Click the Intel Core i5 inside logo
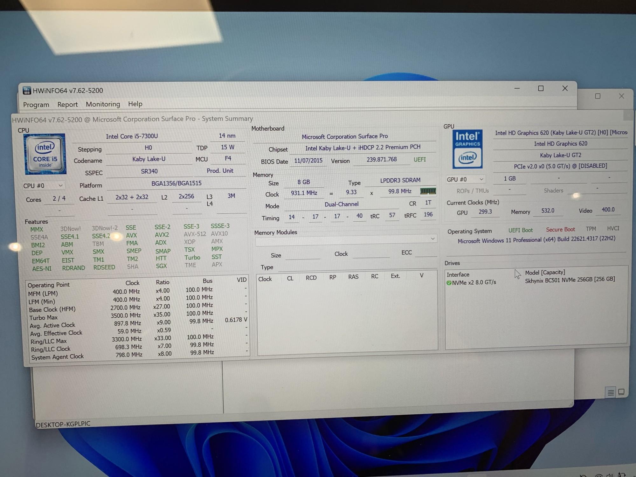This screenshot has height=477, width=636. coord(45,154)
